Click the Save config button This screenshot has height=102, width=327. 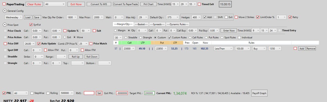37,17
